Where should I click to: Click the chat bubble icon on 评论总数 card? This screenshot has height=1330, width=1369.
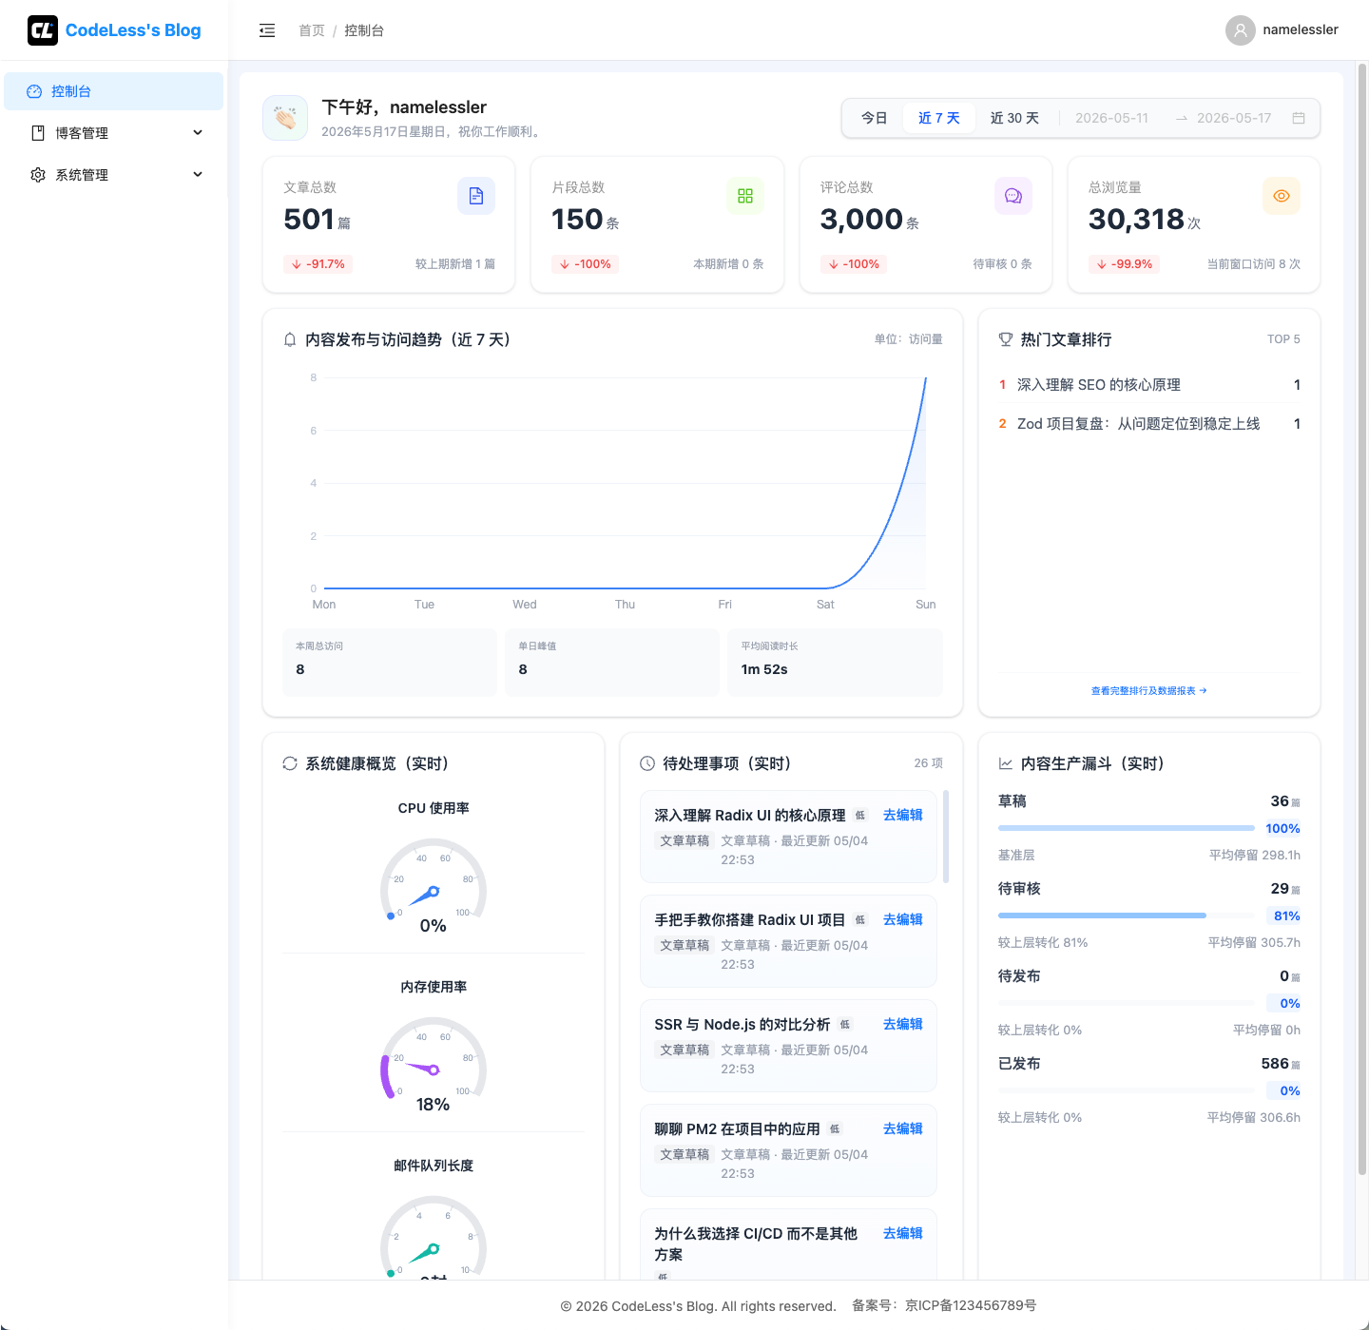tap(1013, 196)
